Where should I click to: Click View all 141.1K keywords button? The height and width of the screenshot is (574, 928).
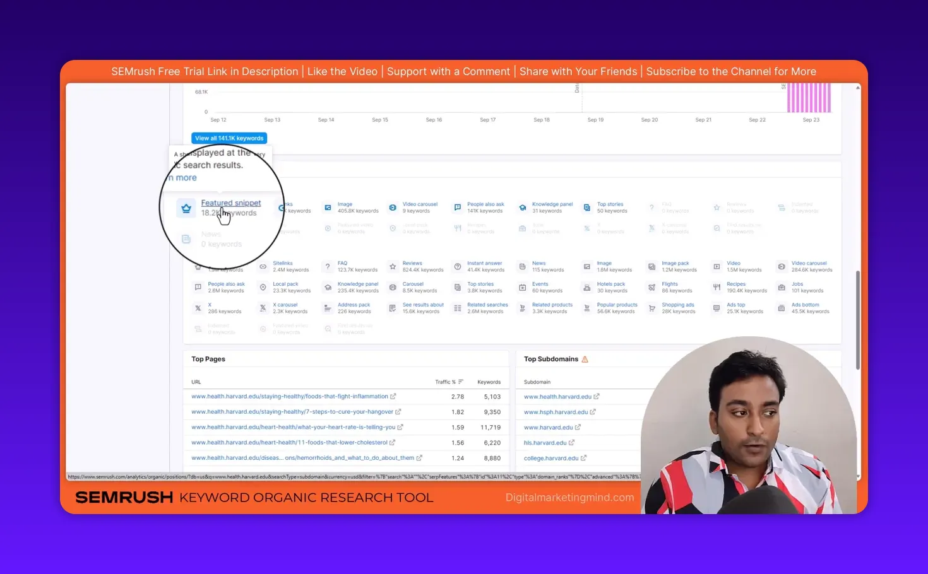[x=229, y=138]
